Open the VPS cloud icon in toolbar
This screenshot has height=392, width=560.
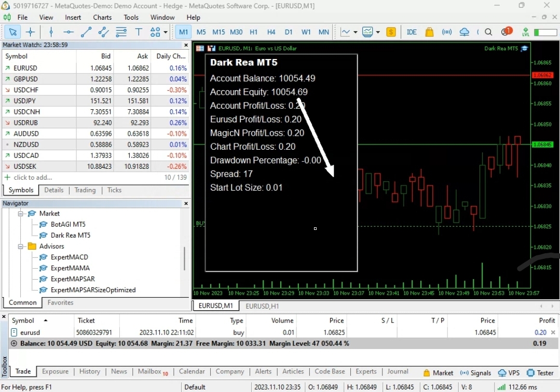click(x=465, y=32)
